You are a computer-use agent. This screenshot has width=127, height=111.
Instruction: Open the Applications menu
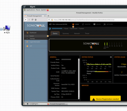point(30,10)
